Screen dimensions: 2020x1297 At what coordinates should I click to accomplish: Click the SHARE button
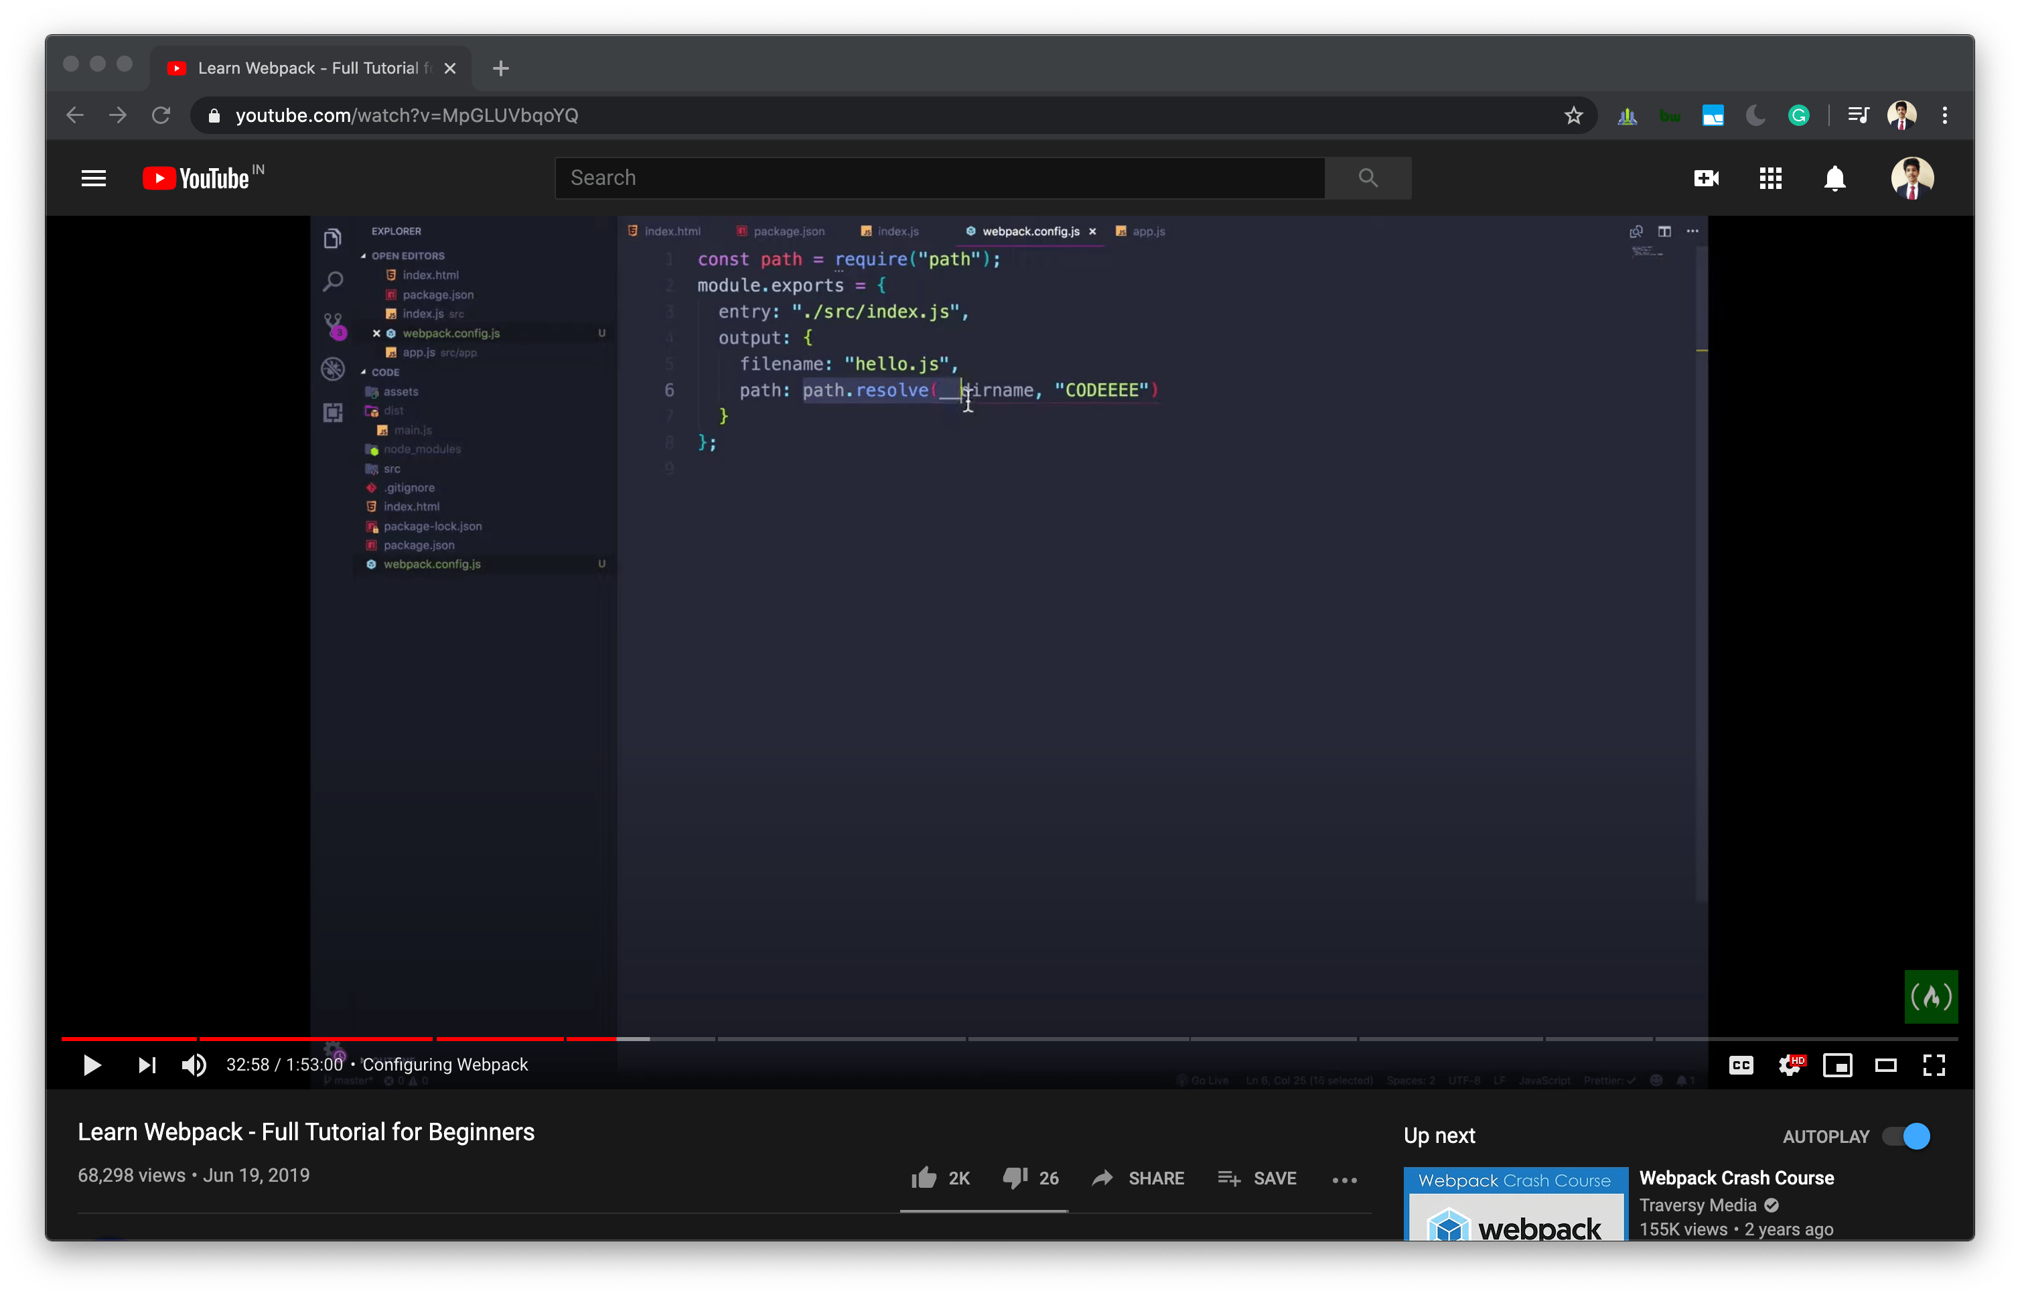click(1139, 1178)
